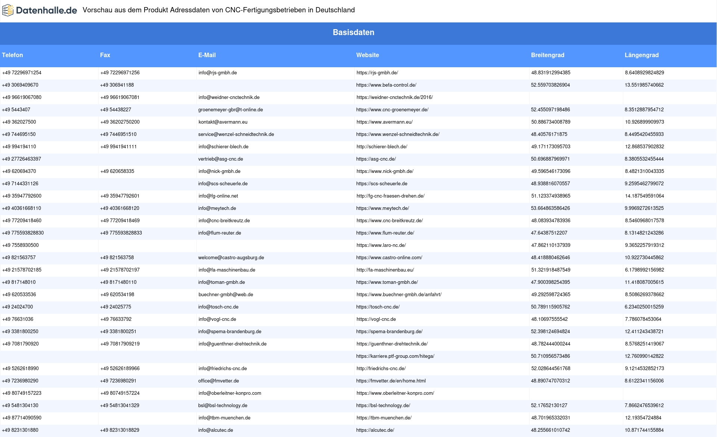Viewport: 717px width, 437px height.
Task: Select the Website column header
Action: pyautogui.click(x=367, y=55)
